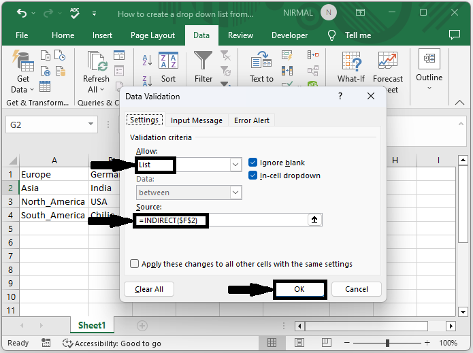Click the Redo icon in title bar

[48, 14]
